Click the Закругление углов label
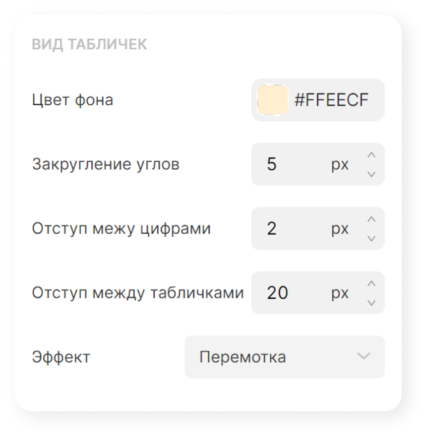The width and height of the screenshot is (426, 436). click(106, 164)
